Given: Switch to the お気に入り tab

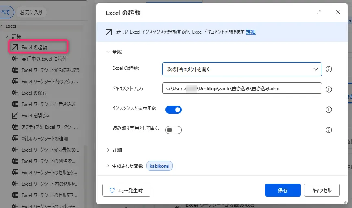Looking at the screenshot, I should click(x=31, y=12).
